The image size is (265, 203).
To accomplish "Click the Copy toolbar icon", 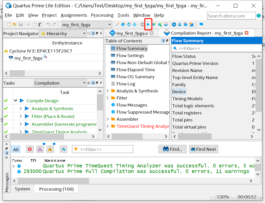I will coord(34,25).
